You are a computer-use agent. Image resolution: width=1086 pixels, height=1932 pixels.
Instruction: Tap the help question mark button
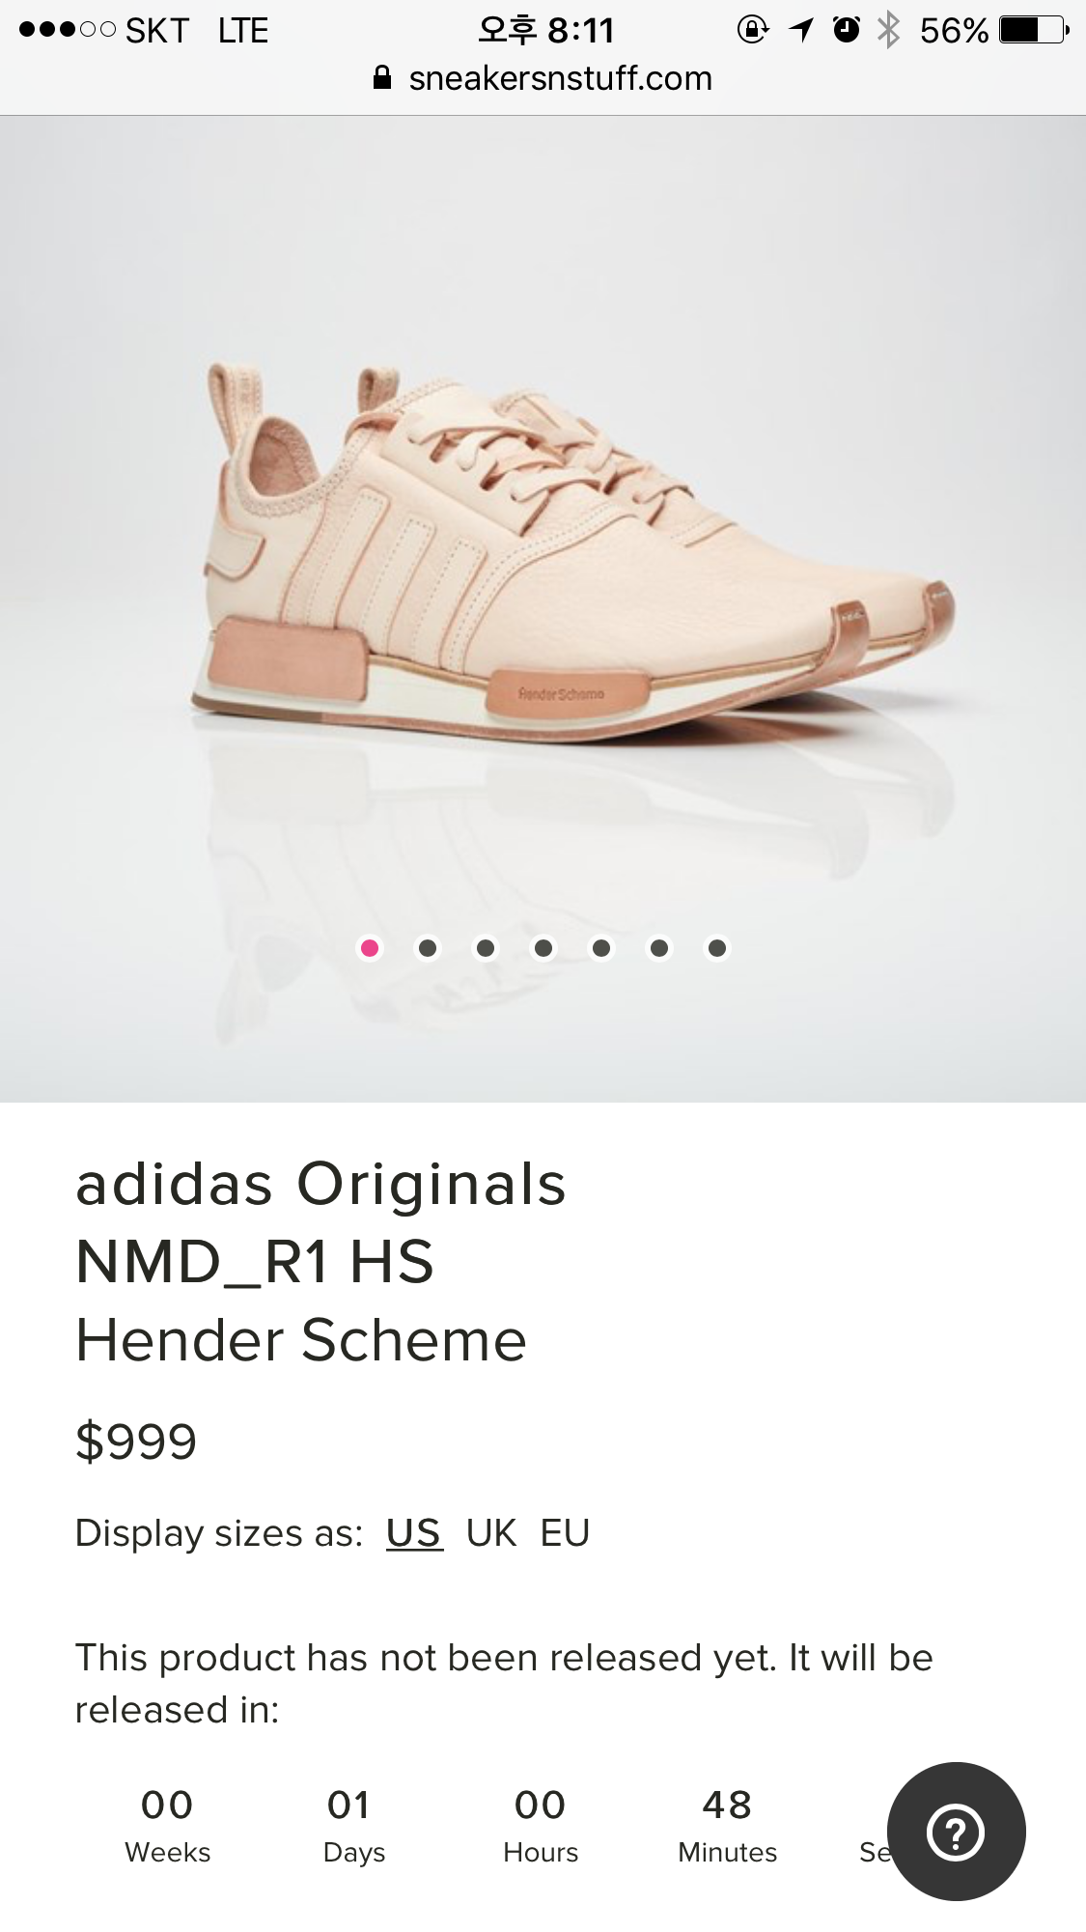(x=956, y=1832)
